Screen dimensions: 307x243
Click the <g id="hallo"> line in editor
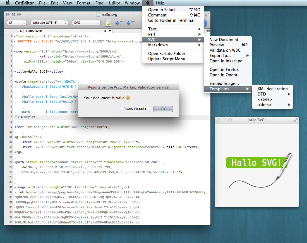28,137
